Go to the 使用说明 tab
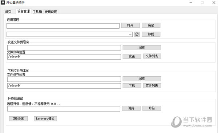Screen dimensions: 218x133 click(x=51, y=12)
